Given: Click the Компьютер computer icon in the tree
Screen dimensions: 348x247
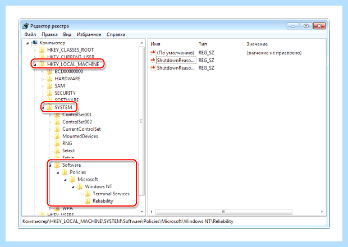Looking at the screenshot, I should point(35,43).
